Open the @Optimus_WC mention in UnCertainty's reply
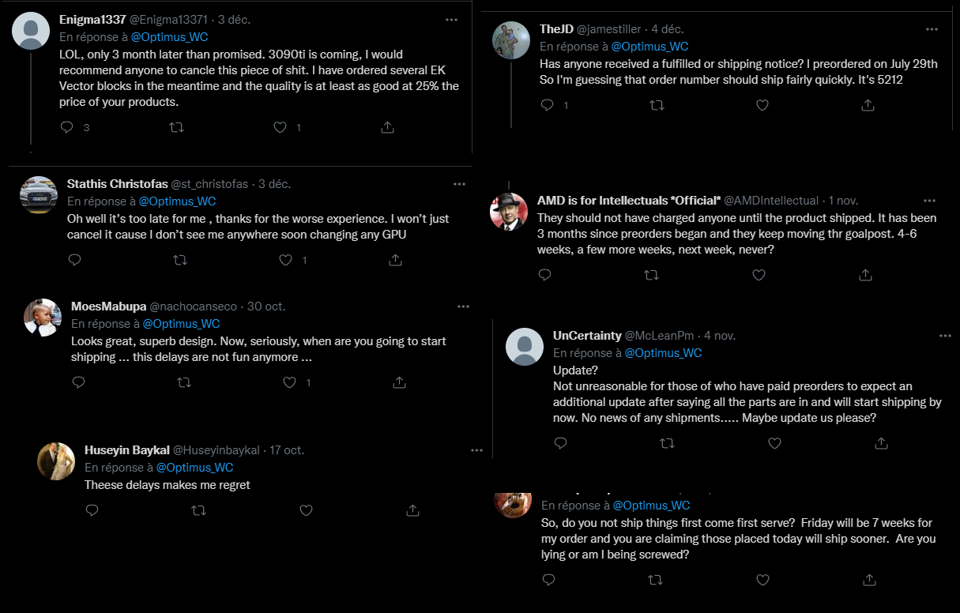960x613 pixels. point(663,353)
